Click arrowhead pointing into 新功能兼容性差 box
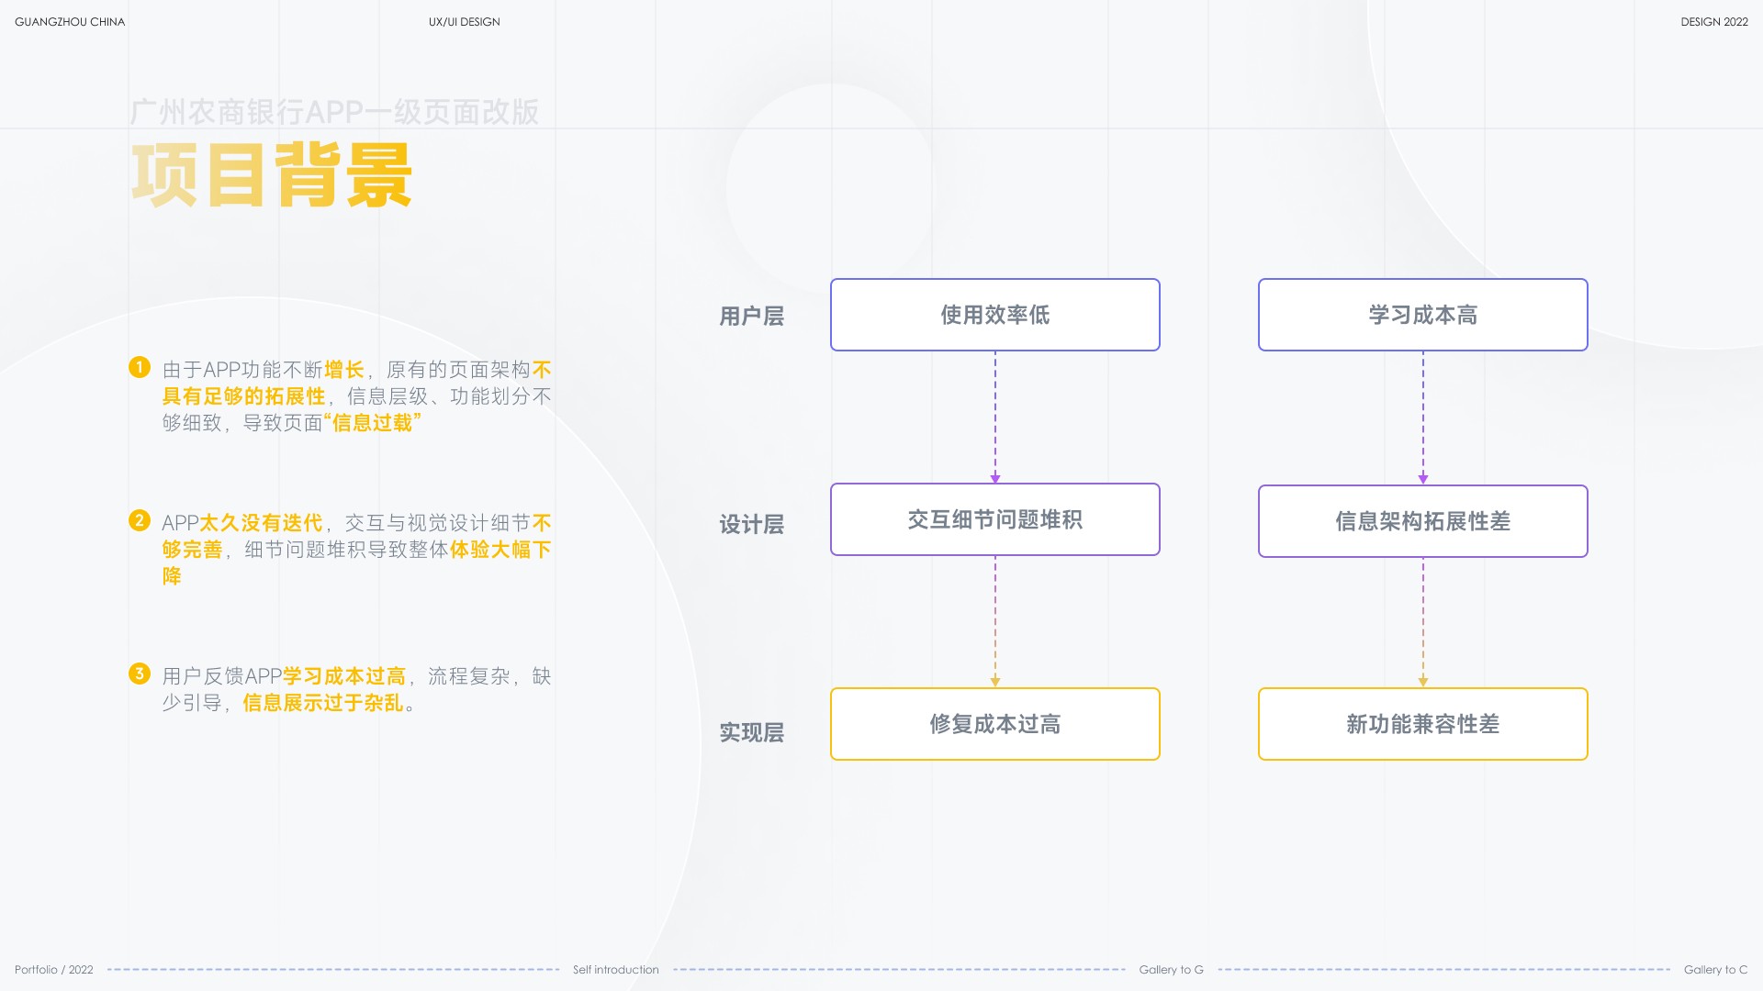 click(1423, 683)
